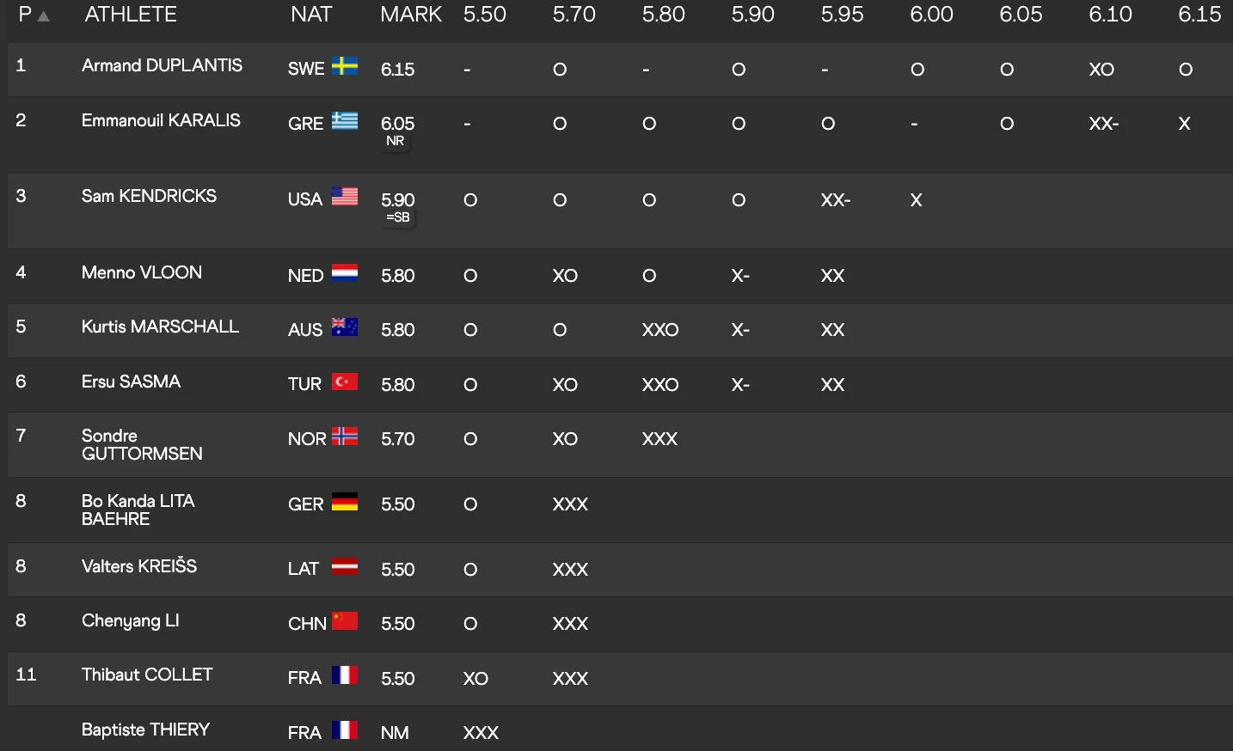Viewport: 1233px width, 751px height.
Task: Click the Norwegian flag icon
Action: tap(345, 437)
